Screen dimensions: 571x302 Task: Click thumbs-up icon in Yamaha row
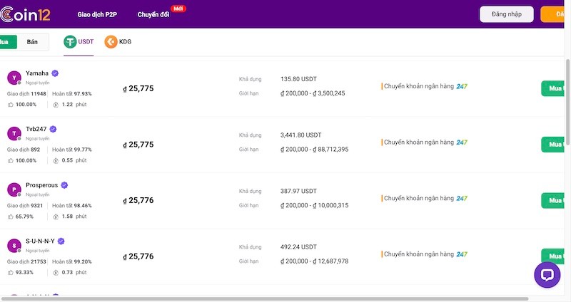click(x=11, y=105)
